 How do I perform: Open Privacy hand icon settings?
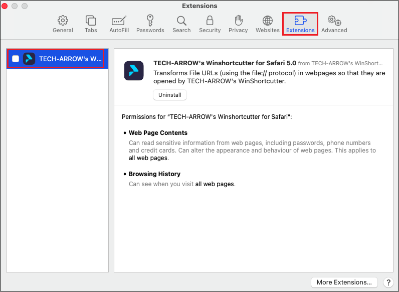(238, 24)
